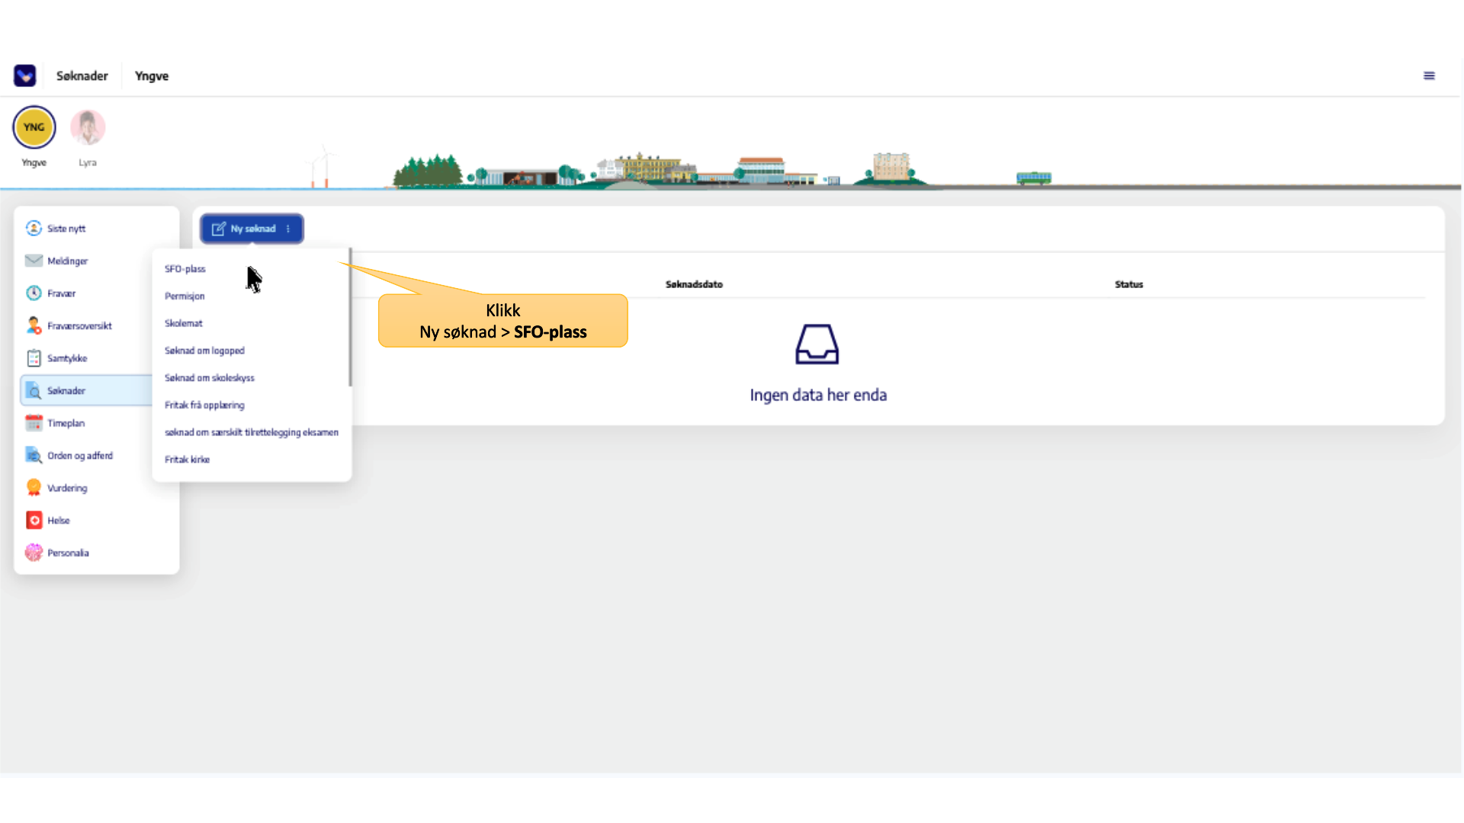
Task: Select Permisjon in the application menu
Action: pos(185,296)
